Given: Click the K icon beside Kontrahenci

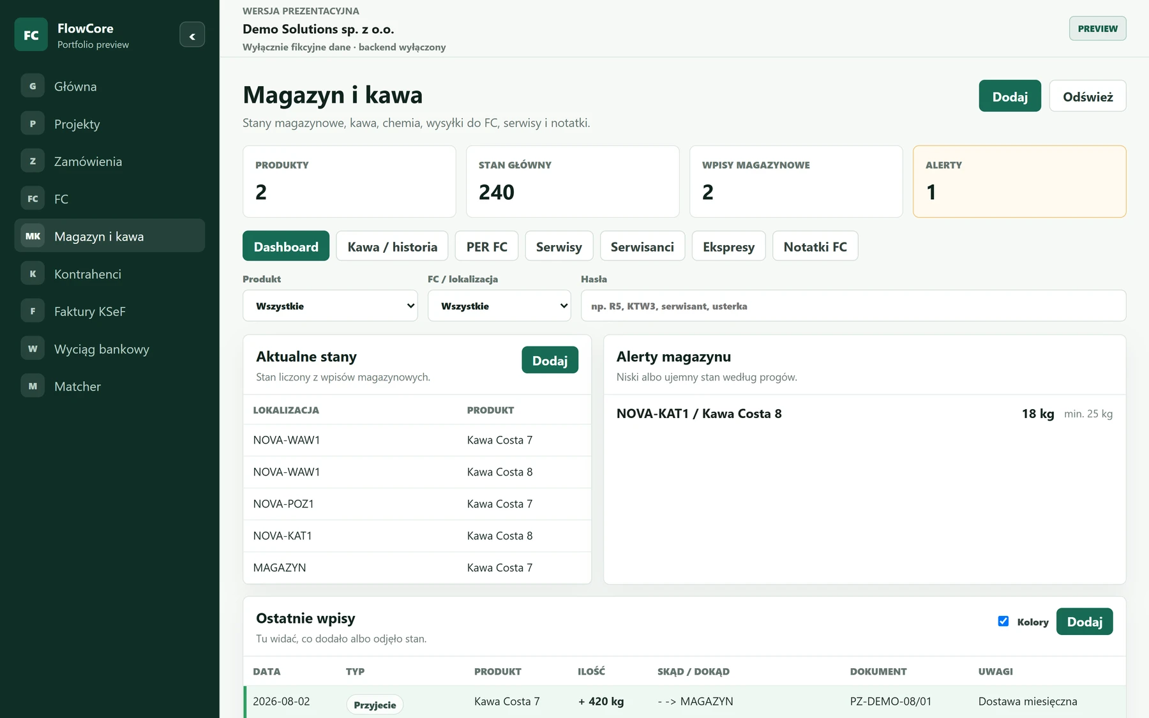Looking at the screenshot, I should 33,274.
